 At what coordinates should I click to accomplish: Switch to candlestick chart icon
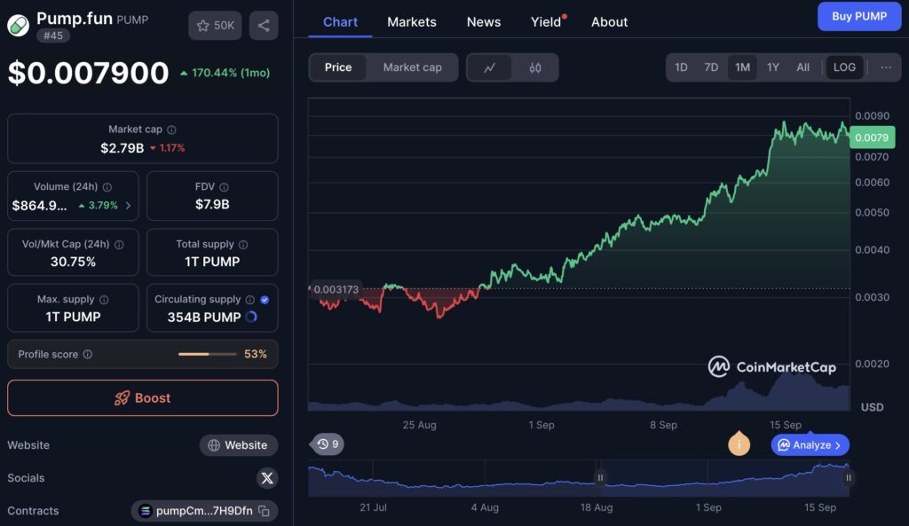pyautogui.click(x=535, y=67)
